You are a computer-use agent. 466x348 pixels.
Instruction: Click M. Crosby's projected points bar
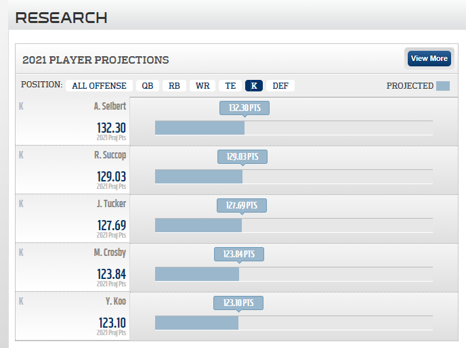tap(197, 274)
